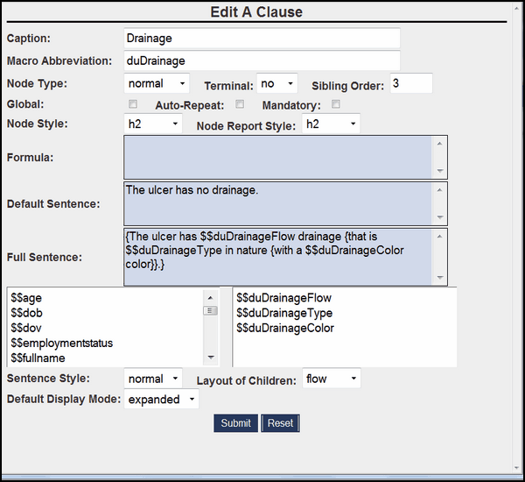
Task: Click the Sibling Order field
Action: (410, 84)
